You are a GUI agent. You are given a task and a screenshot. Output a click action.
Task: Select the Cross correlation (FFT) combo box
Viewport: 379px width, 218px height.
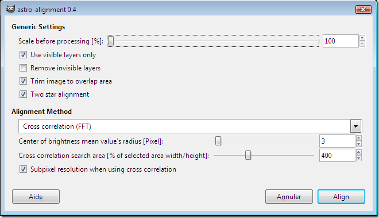pyautogui.click(x=190, y=126)
